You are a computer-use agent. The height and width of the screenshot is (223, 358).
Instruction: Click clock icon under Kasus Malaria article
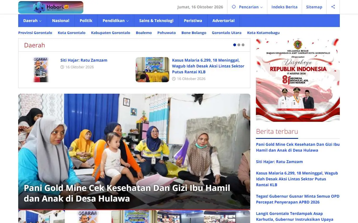[x=174, y=79]
